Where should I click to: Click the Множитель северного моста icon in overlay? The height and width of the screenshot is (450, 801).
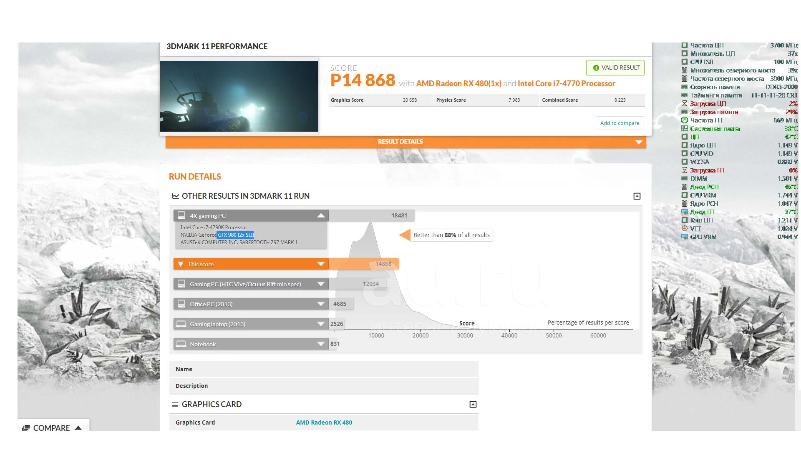pyautogui.click(x=684, y=70)
